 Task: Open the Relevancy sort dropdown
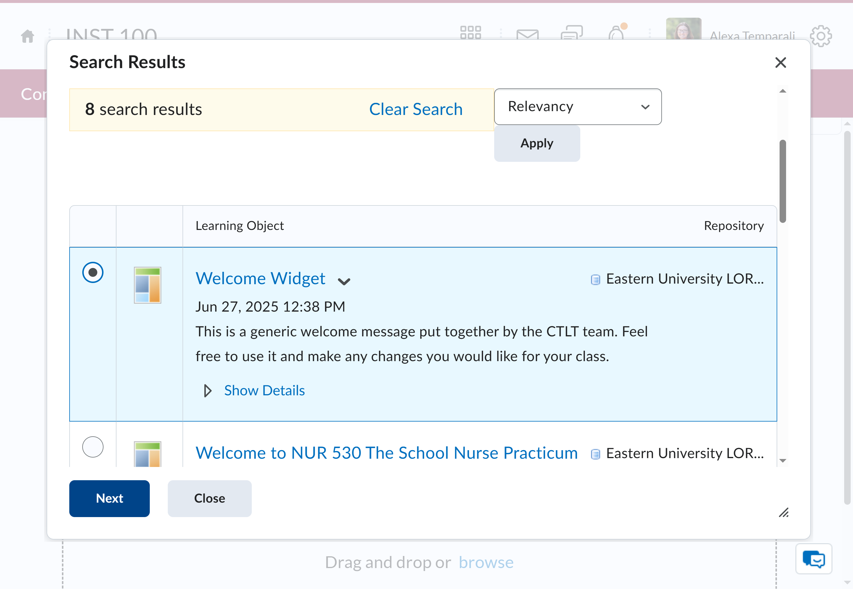tap(578, 107)
